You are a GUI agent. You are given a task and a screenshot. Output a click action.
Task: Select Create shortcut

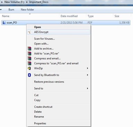pos(58,107)
